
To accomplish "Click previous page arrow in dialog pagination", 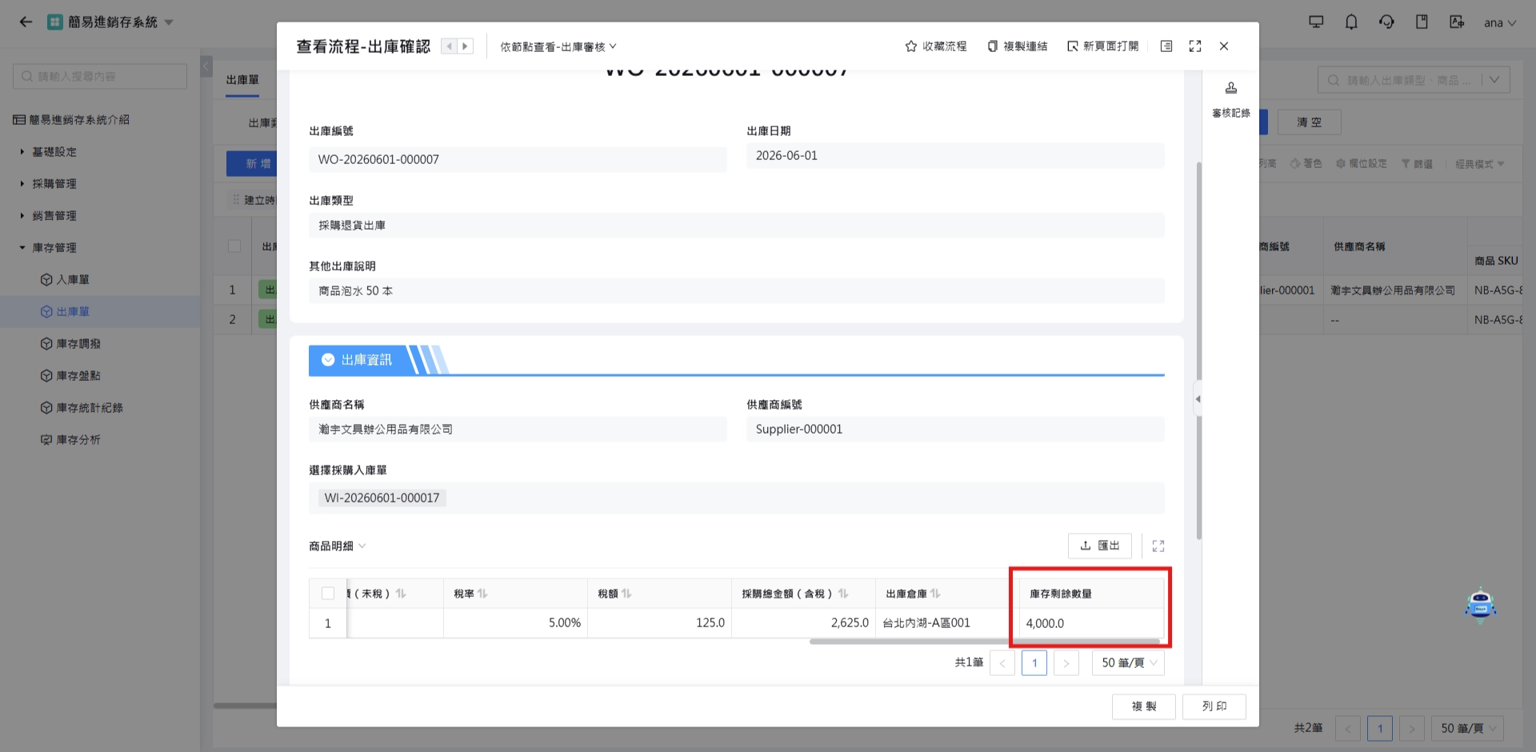I will [x=1002, y=662].
